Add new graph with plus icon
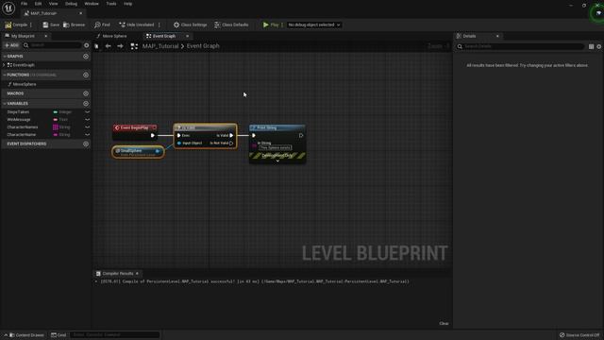The height and width of the screenshot is (340, 604). tap(86, 57)
